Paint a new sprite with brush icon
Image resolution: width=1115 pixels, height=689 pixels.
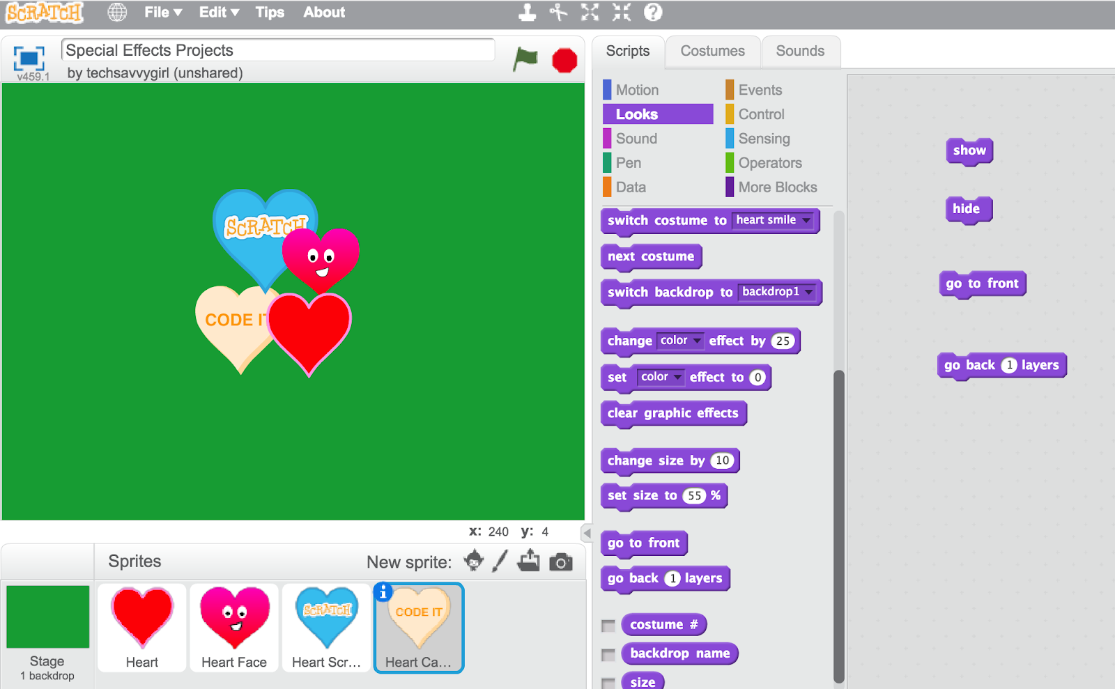[500, 561]
